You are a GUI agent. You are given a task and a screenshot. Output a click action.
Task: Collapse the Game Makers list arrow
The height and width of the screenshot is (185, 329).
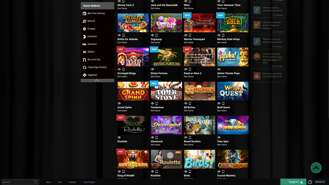97,80
